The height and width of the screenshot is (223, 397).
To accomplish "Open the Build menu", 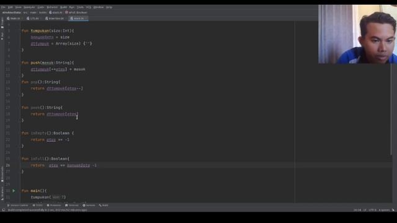I will (63, 7).
